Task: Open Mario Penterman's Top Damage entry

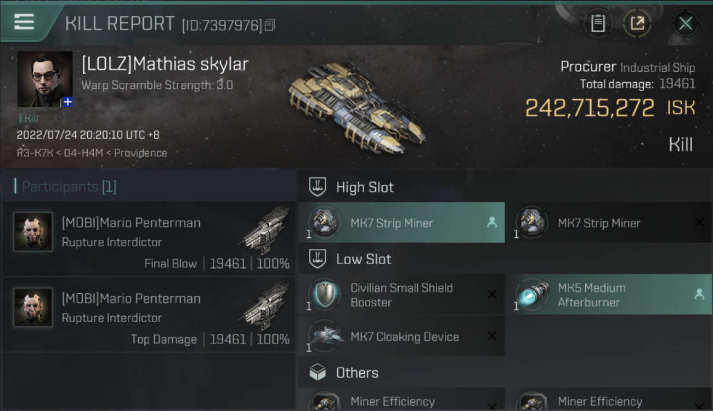Action: 149,315
